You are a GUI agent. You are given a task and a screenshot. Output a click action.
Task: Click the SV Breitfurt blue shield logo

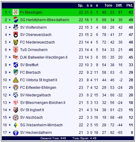point(16,65)
